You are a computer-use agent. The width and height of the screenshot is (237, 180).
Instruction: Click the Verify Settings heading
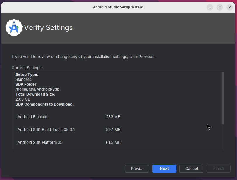pyautogui.click(x=48, y=28)
